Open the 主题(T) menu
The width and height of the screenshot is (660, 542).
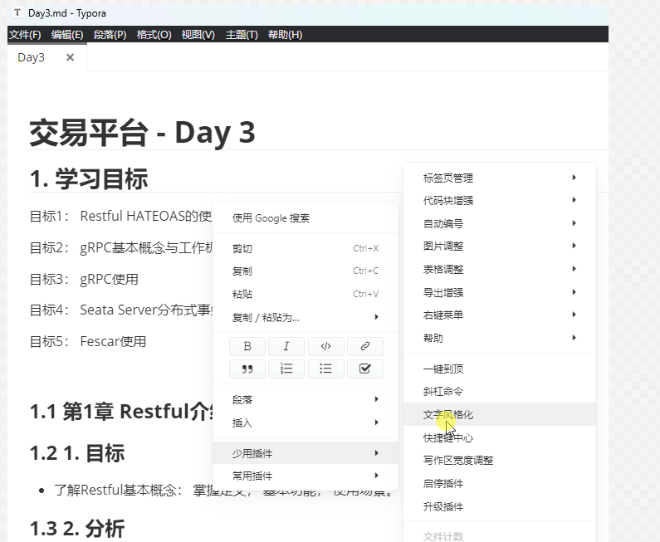tap(242, 35)
